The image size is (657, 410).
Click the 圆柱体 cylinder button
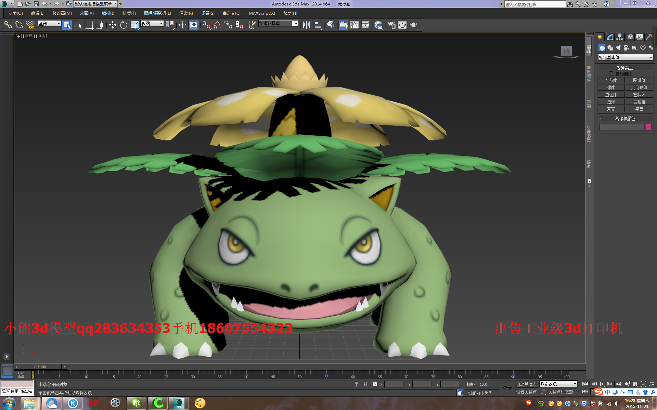pyautogui.click(x=611, y=95)
